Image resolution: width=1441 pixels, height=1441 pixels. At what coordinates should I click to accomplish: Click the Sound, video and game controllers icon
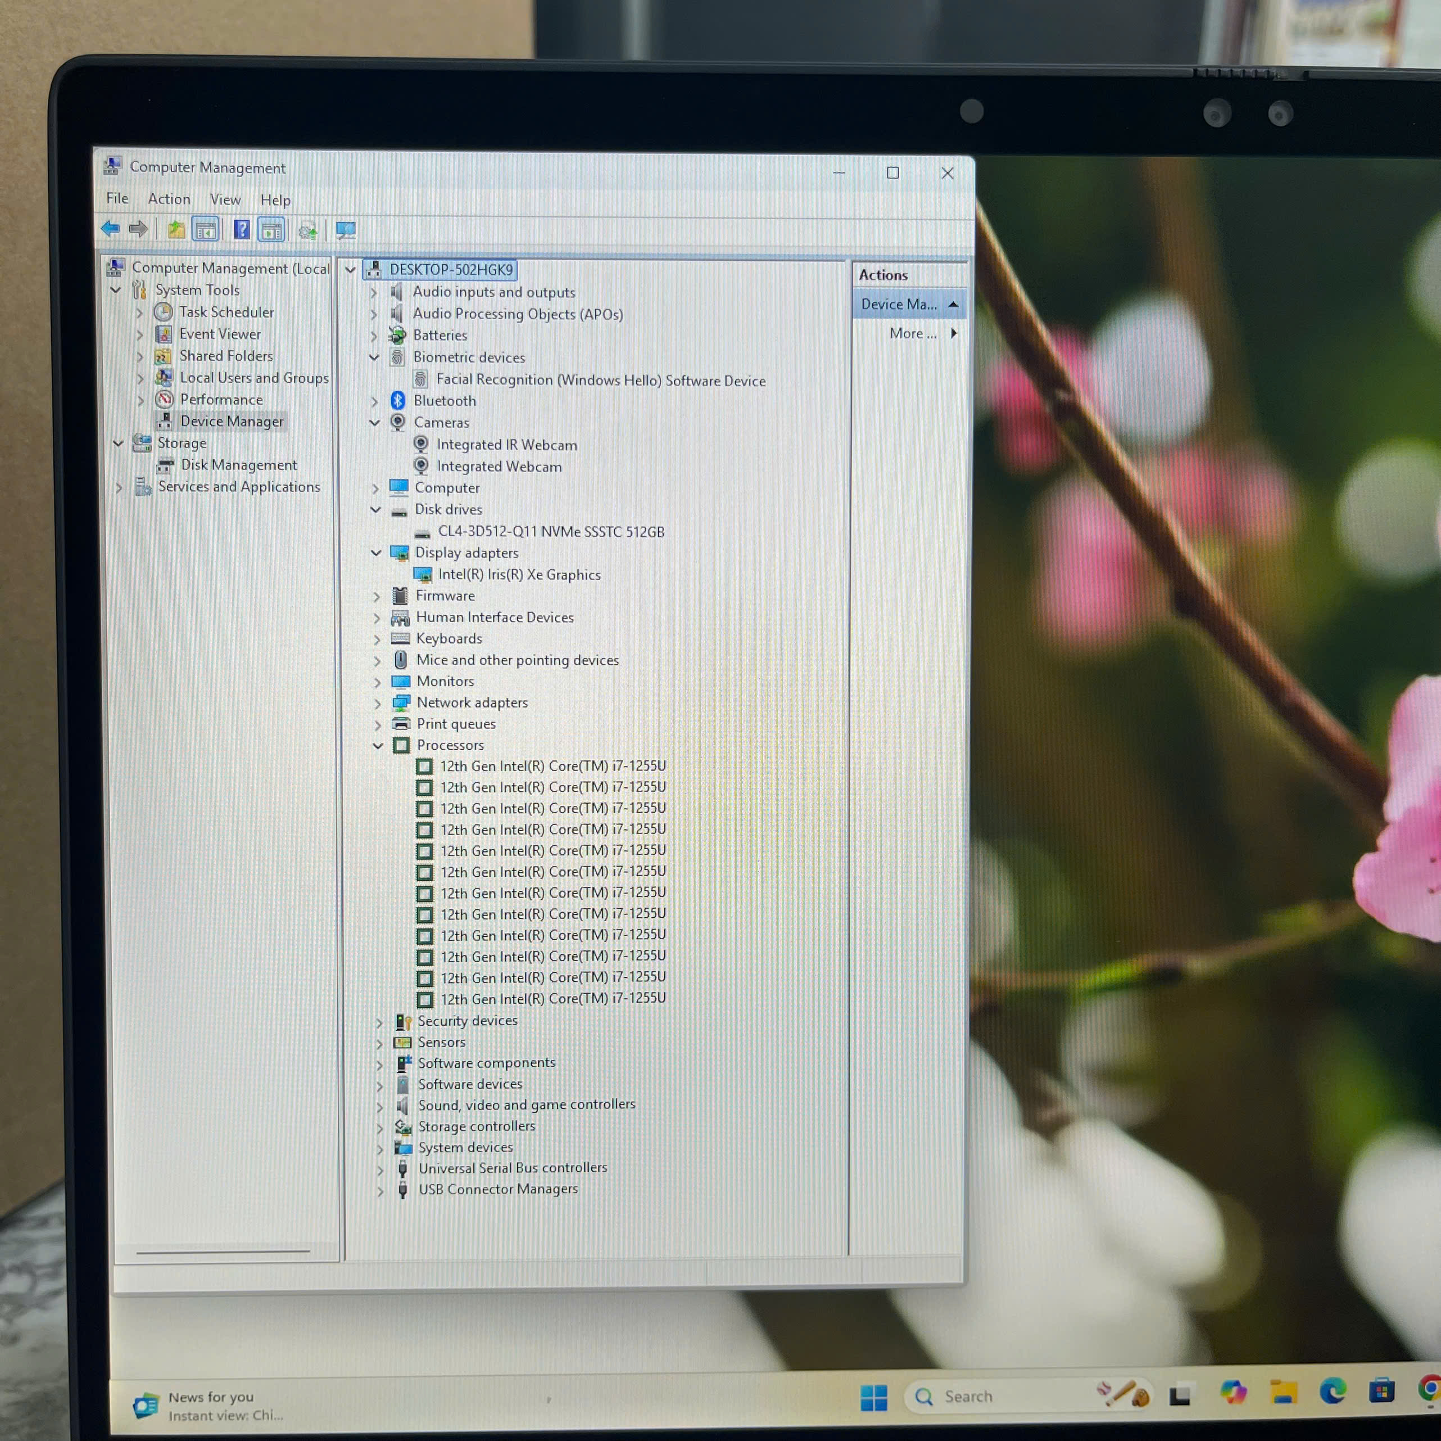tap(403, 1105)
